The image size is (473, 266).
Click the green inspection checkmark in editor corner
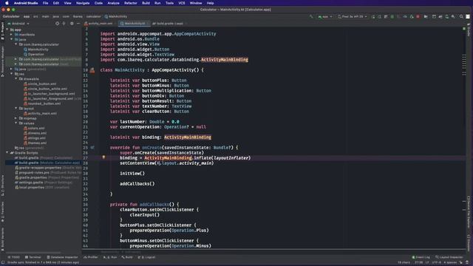(464, 29)
